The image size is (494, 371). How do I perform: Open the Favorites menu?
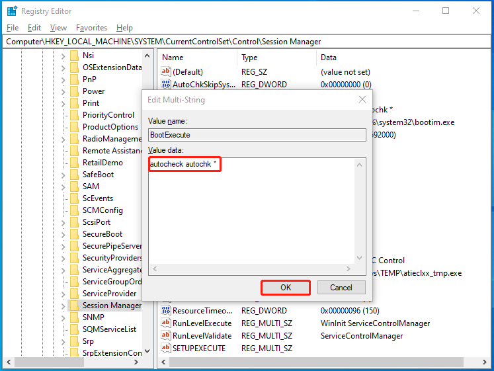tap(91, 28)
